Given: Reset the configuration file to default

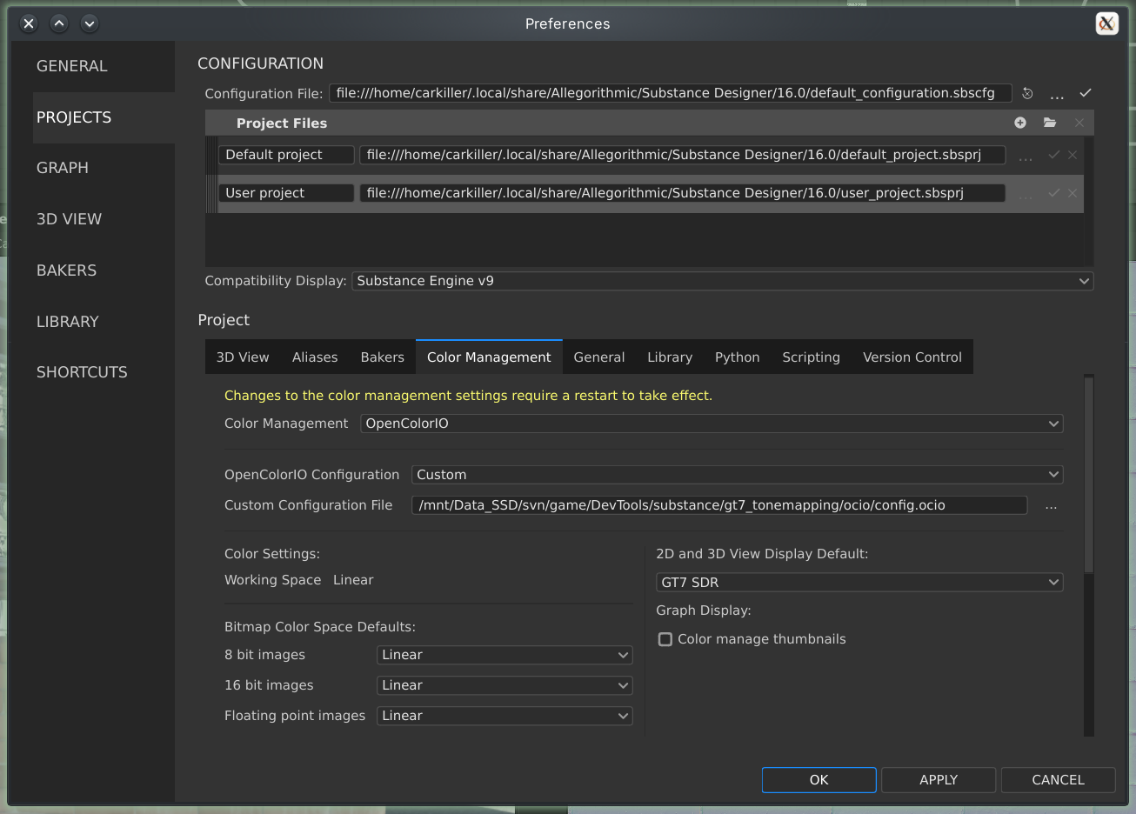Looking at the screenshot, I should [1027, 93].
